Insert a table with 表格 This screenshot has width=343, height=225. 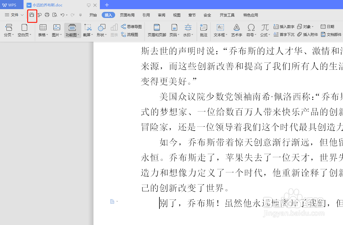coord(43,30)
